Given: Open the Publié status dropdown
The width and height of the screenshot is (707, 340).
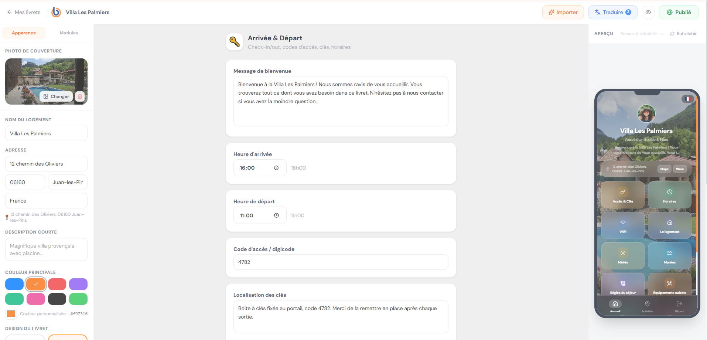Looking at the screenshot, I should (x=679, y=12).
